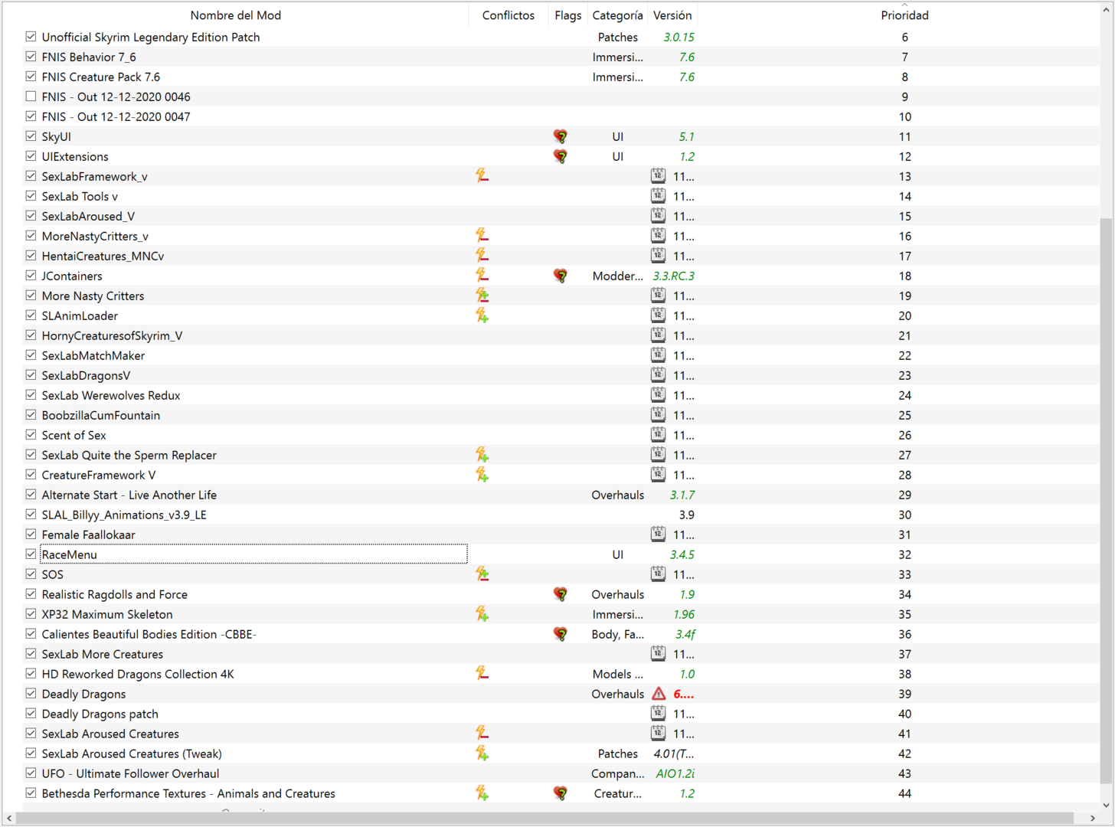Toggle Deadly Dragons mod checkbox
This screenshot has width=1115, height=827.
[x=31, y=694]
